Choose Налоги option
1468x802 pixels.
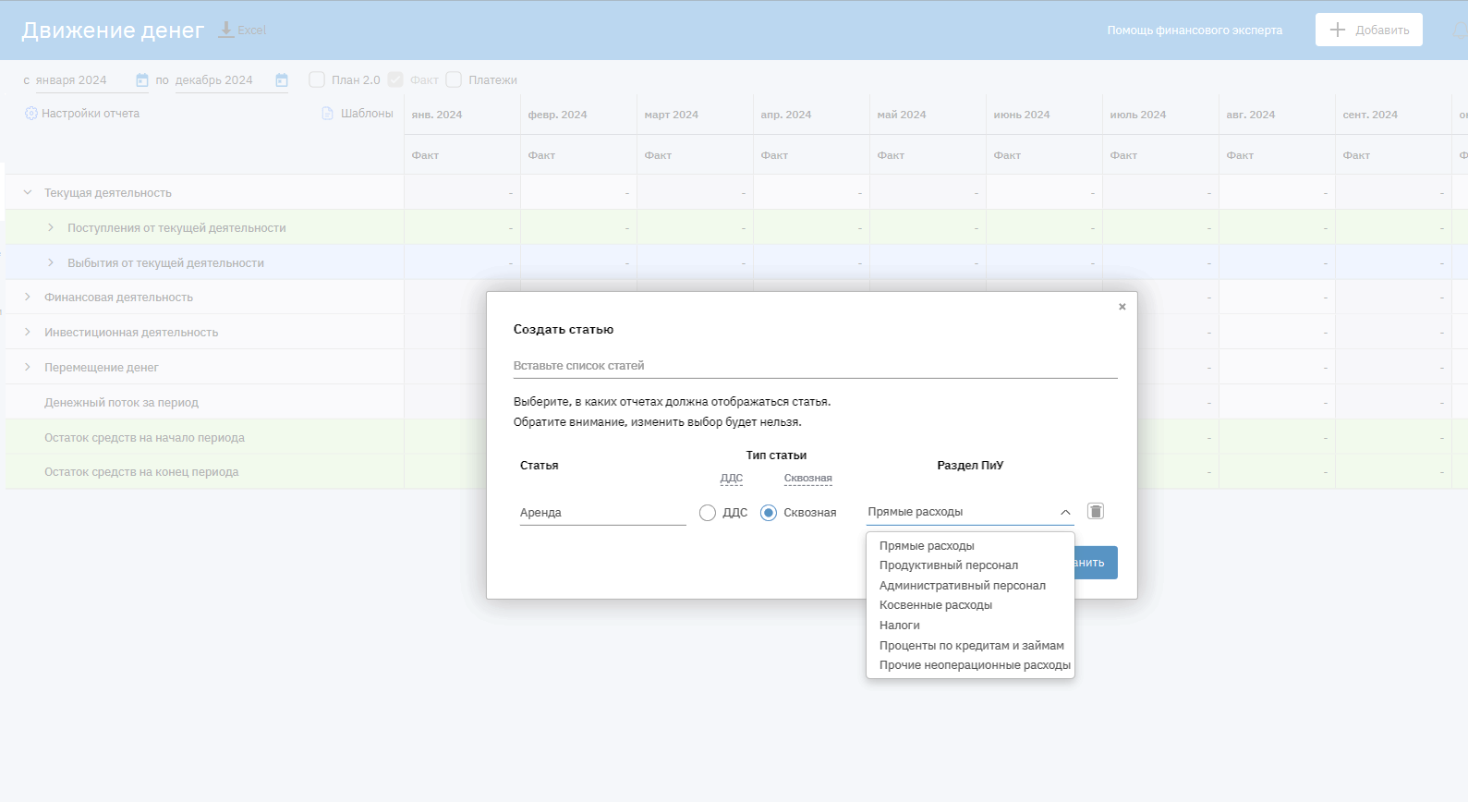click(x=900, y=626)
